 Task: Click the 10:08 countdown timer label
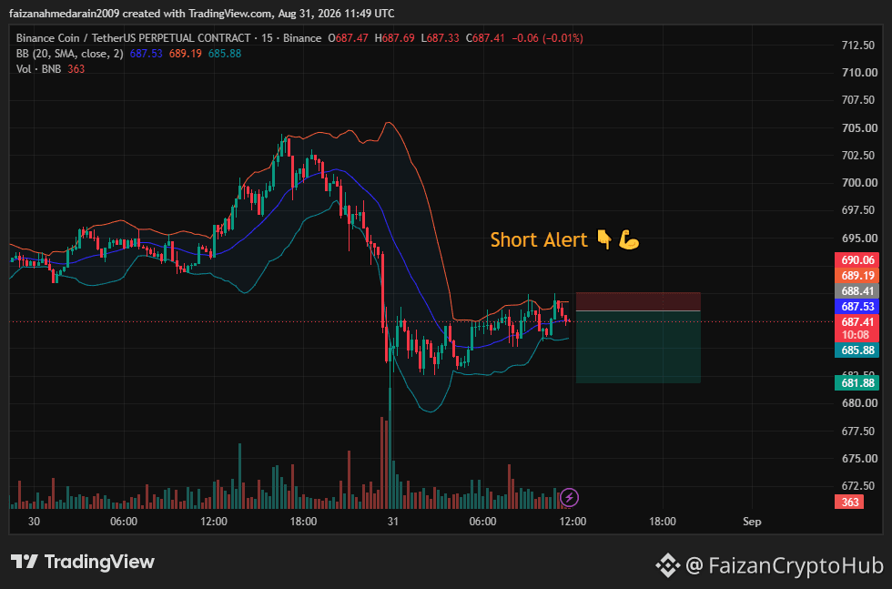coord(856,335)
